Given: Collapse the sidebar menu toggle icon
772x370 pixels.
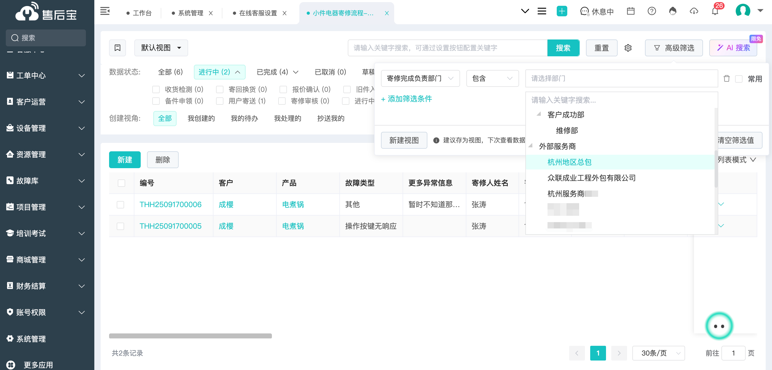Looking at the screenshot, I should 105,11.
